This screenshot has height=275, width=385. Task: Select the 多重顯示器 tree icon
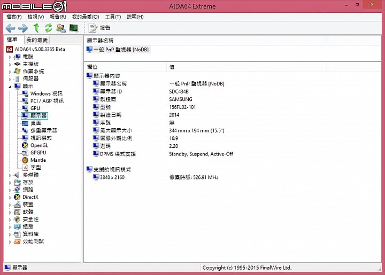(25, 130)
